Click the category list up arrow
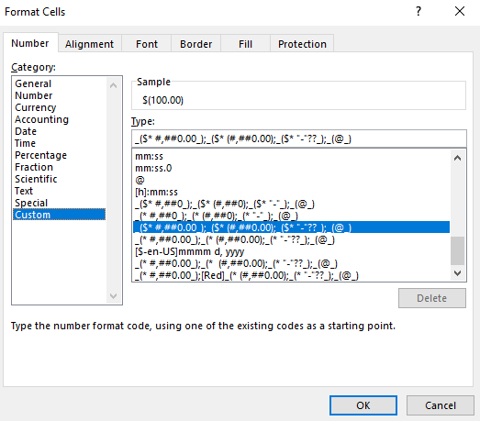 point(113,85)
